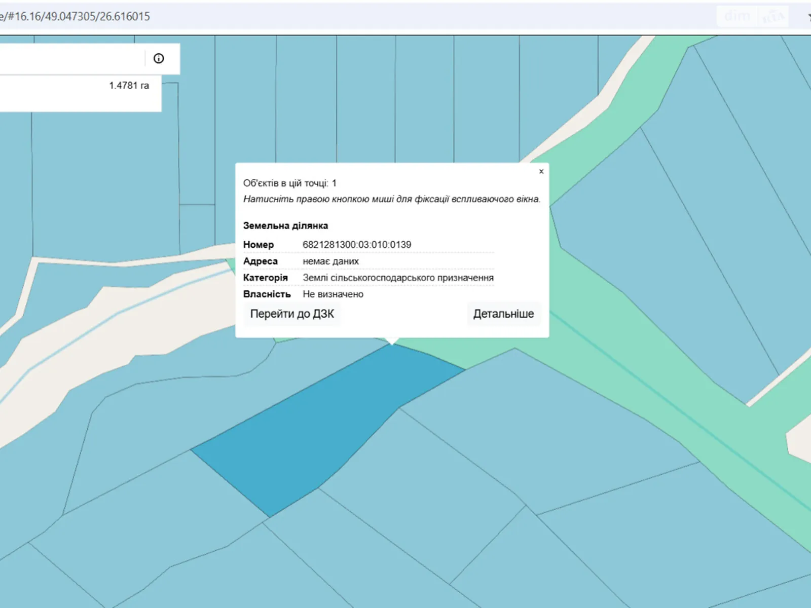Click the Об'єктів в цій точці text
811x608 pixels.
coord(289,183)
